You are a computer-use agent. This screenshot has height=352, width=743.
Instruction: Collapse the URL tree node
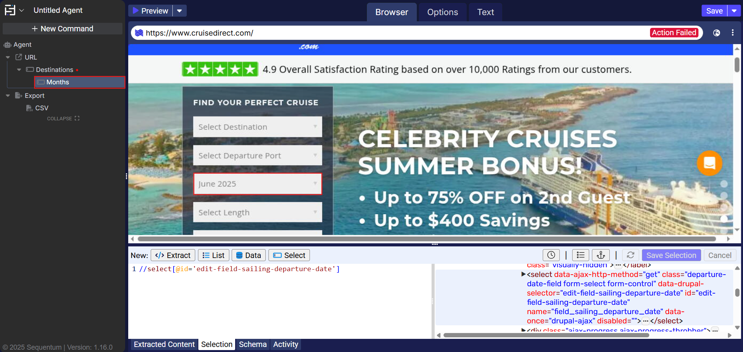[x=8, y=57]
